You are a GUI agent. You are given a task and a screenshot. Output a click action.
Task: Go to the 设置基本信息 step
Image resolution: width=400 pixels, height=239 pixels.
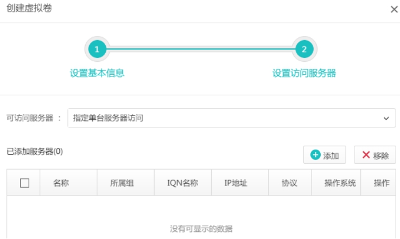(97, 73)
